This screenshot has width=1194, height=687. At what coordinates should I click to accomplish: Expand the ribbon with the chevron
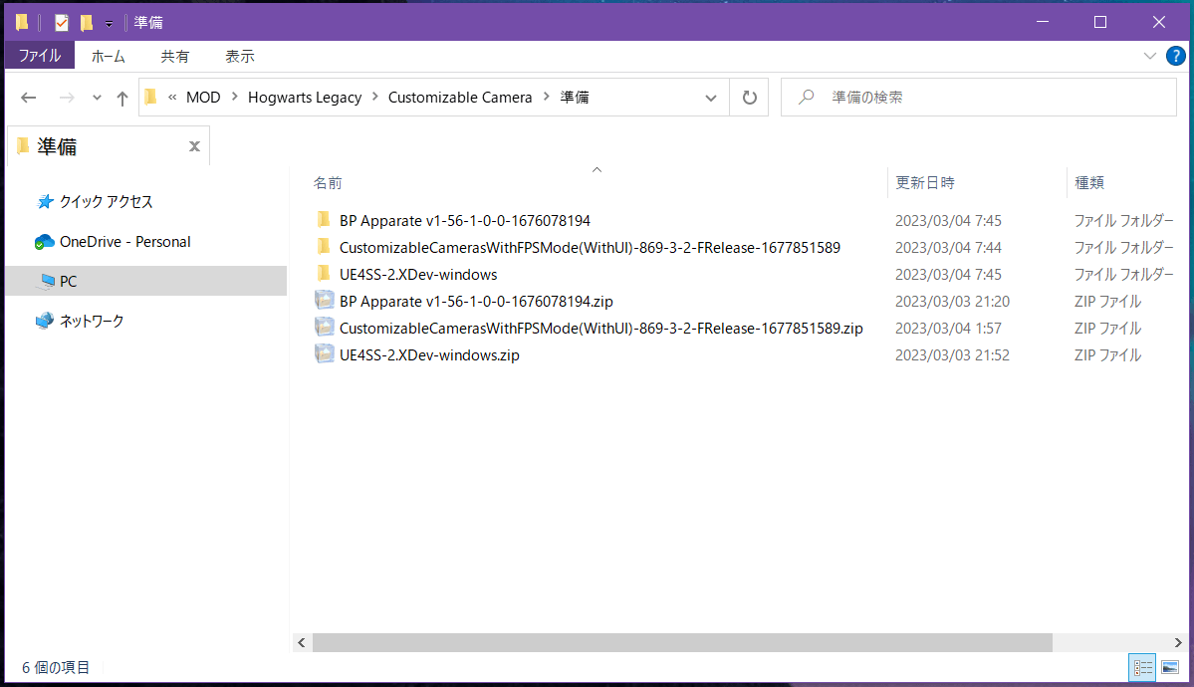click(x=1150, y=56)
